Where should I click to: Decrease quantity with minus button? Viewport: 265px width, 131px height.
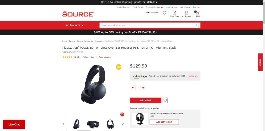(133, 88)
